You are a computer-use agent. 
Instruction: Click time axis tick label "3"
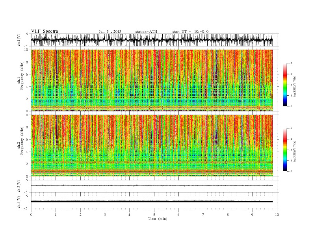pyautogui.click(x=105, y=215)
